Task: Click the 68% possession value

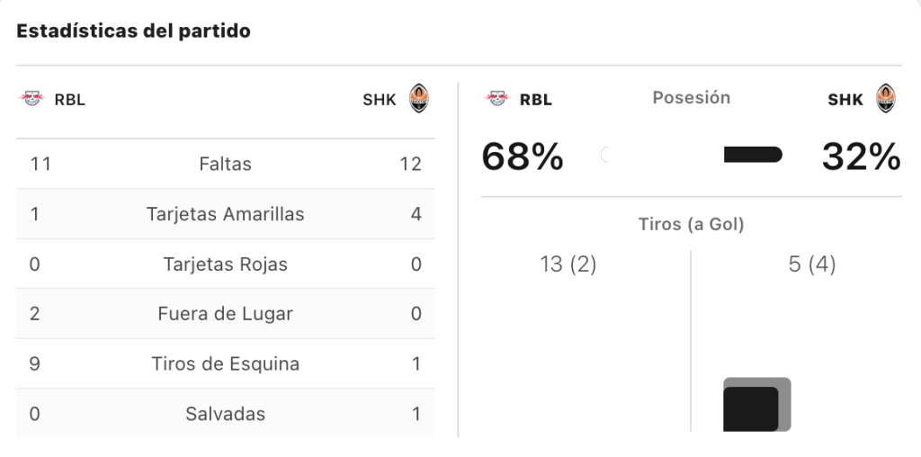Action: (523, 157)
